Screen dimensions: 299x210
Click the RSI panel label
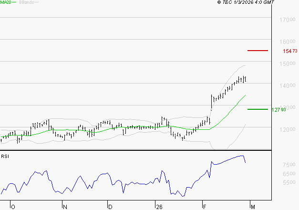[5, 157]
